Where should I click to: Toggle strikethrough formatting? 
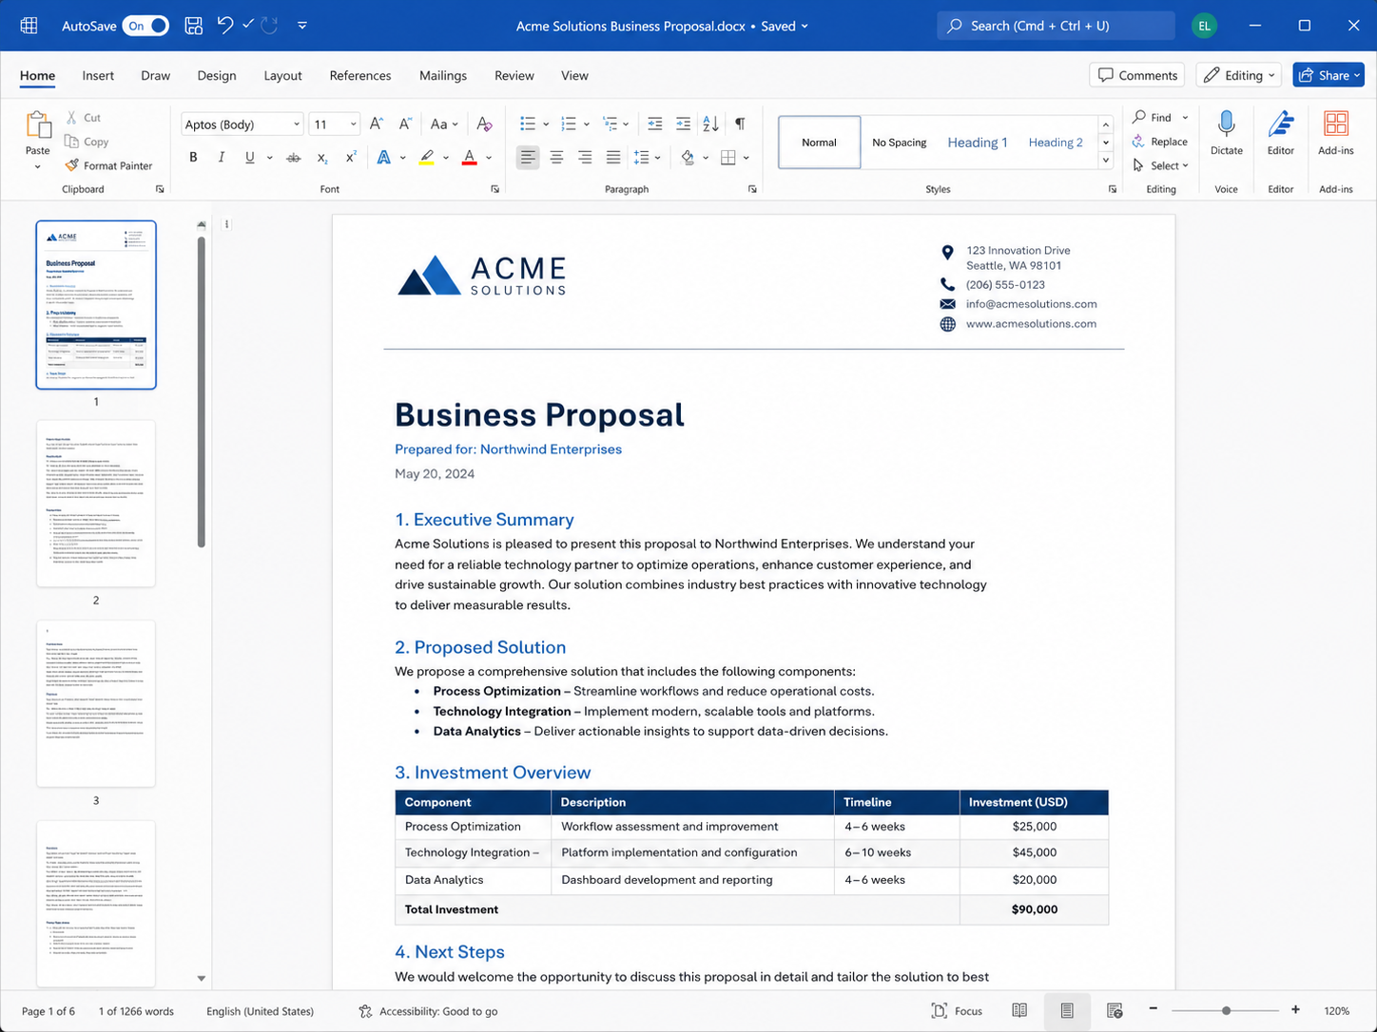point(294,158)
